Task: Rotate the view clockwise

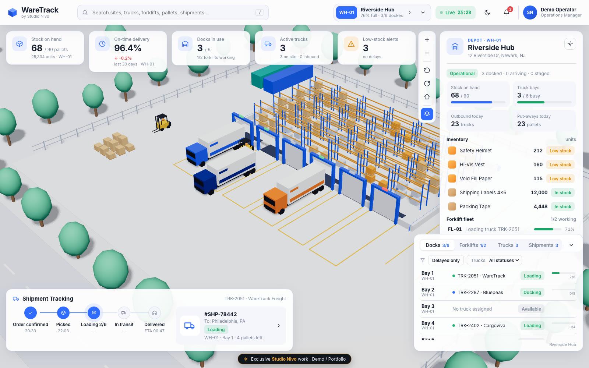Action: point(427,84)
